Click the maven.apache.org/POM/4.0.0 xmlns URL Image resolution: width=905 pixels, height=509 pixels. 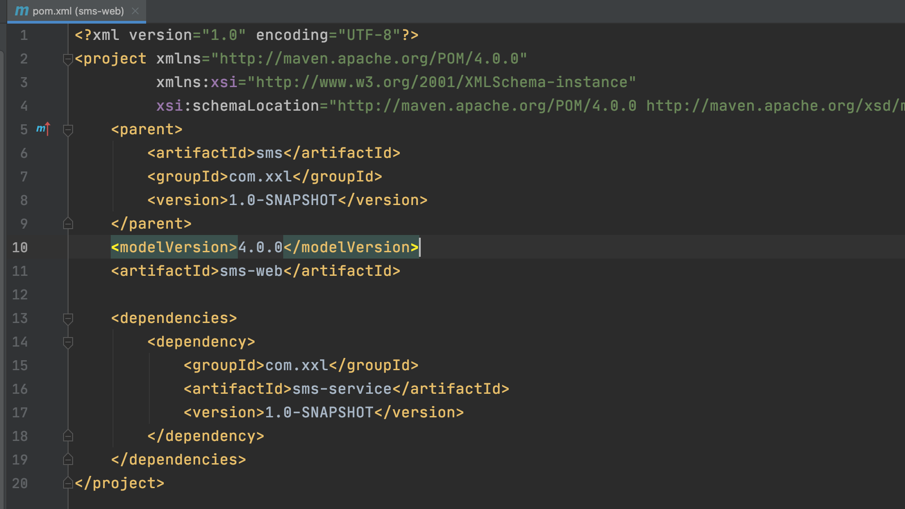point(369,59)
